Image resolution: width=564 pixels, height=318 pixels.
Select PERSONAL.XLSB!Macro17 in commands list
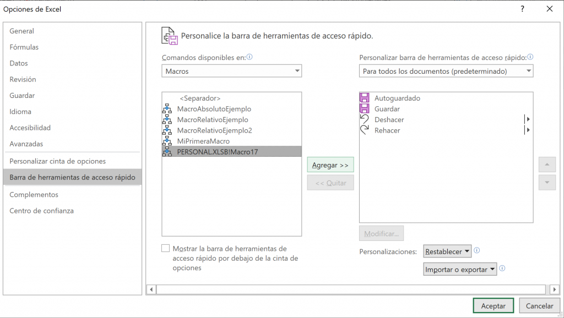(x=232, y=152)
